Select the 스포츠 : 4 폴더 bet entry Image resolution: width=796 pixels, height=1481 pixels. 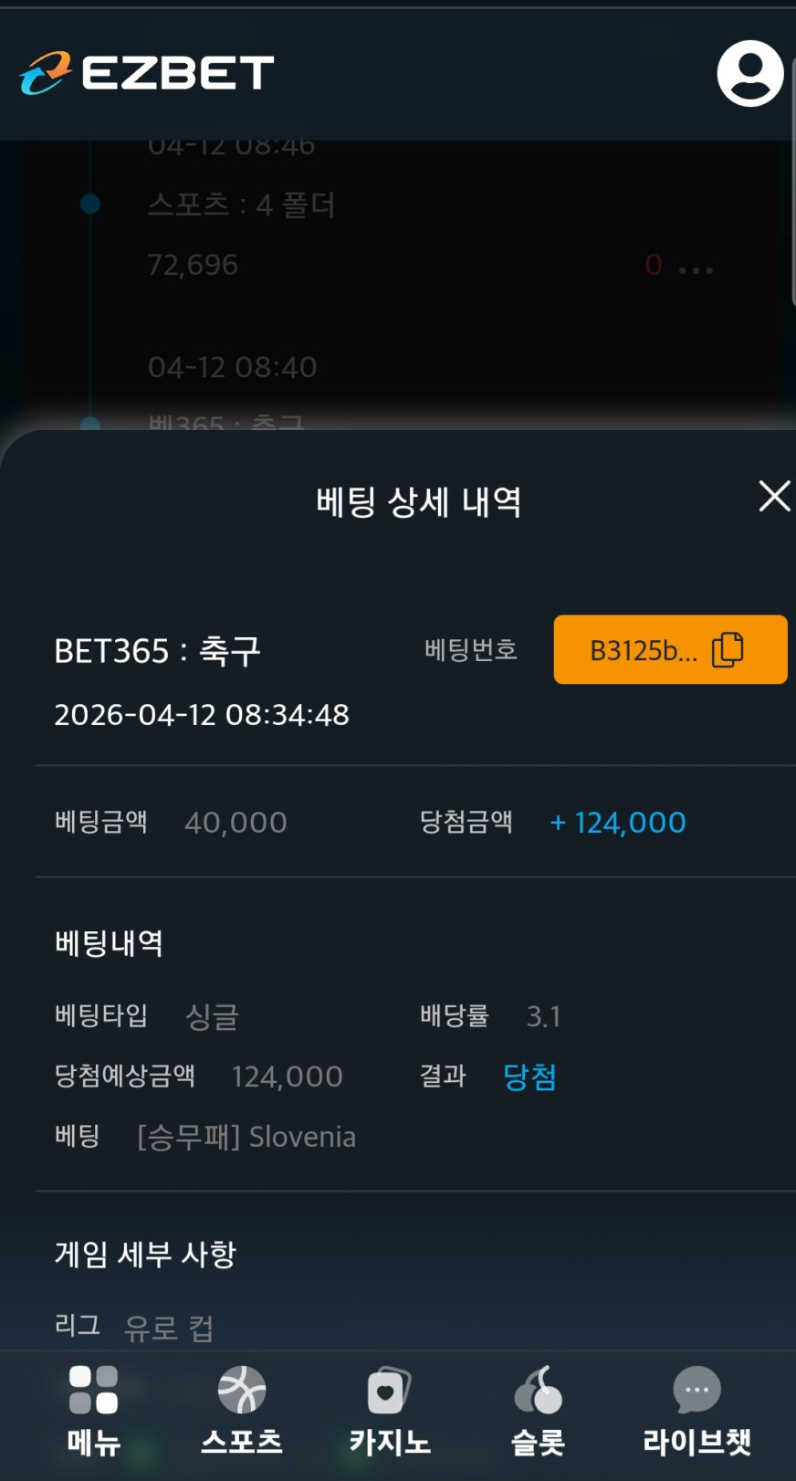tap(241, 205)
